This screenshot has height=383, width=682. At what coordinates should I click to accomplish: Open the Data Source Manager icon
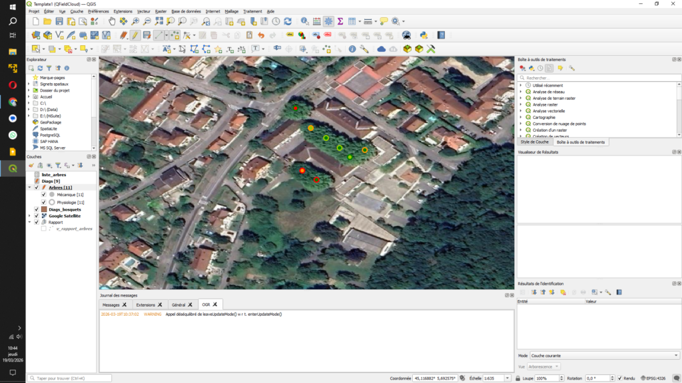pos(36,35)
